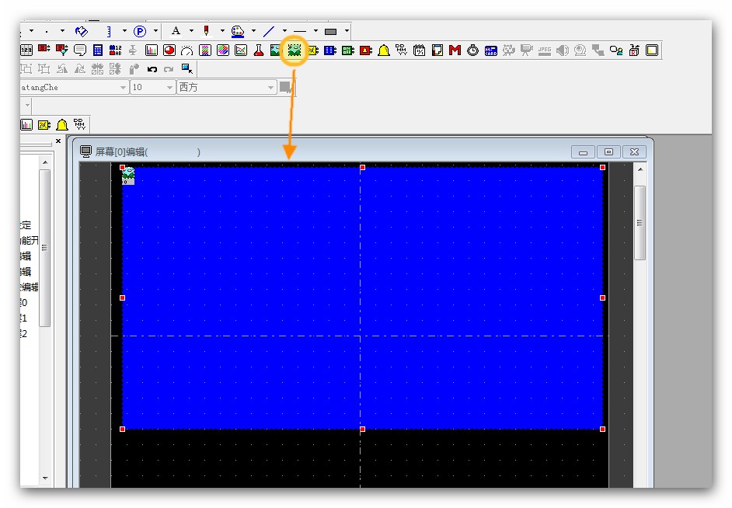The height and width of the screenshot is (508, 732).
Task: Open the 西方 character set dropdown
Action: 271,88
